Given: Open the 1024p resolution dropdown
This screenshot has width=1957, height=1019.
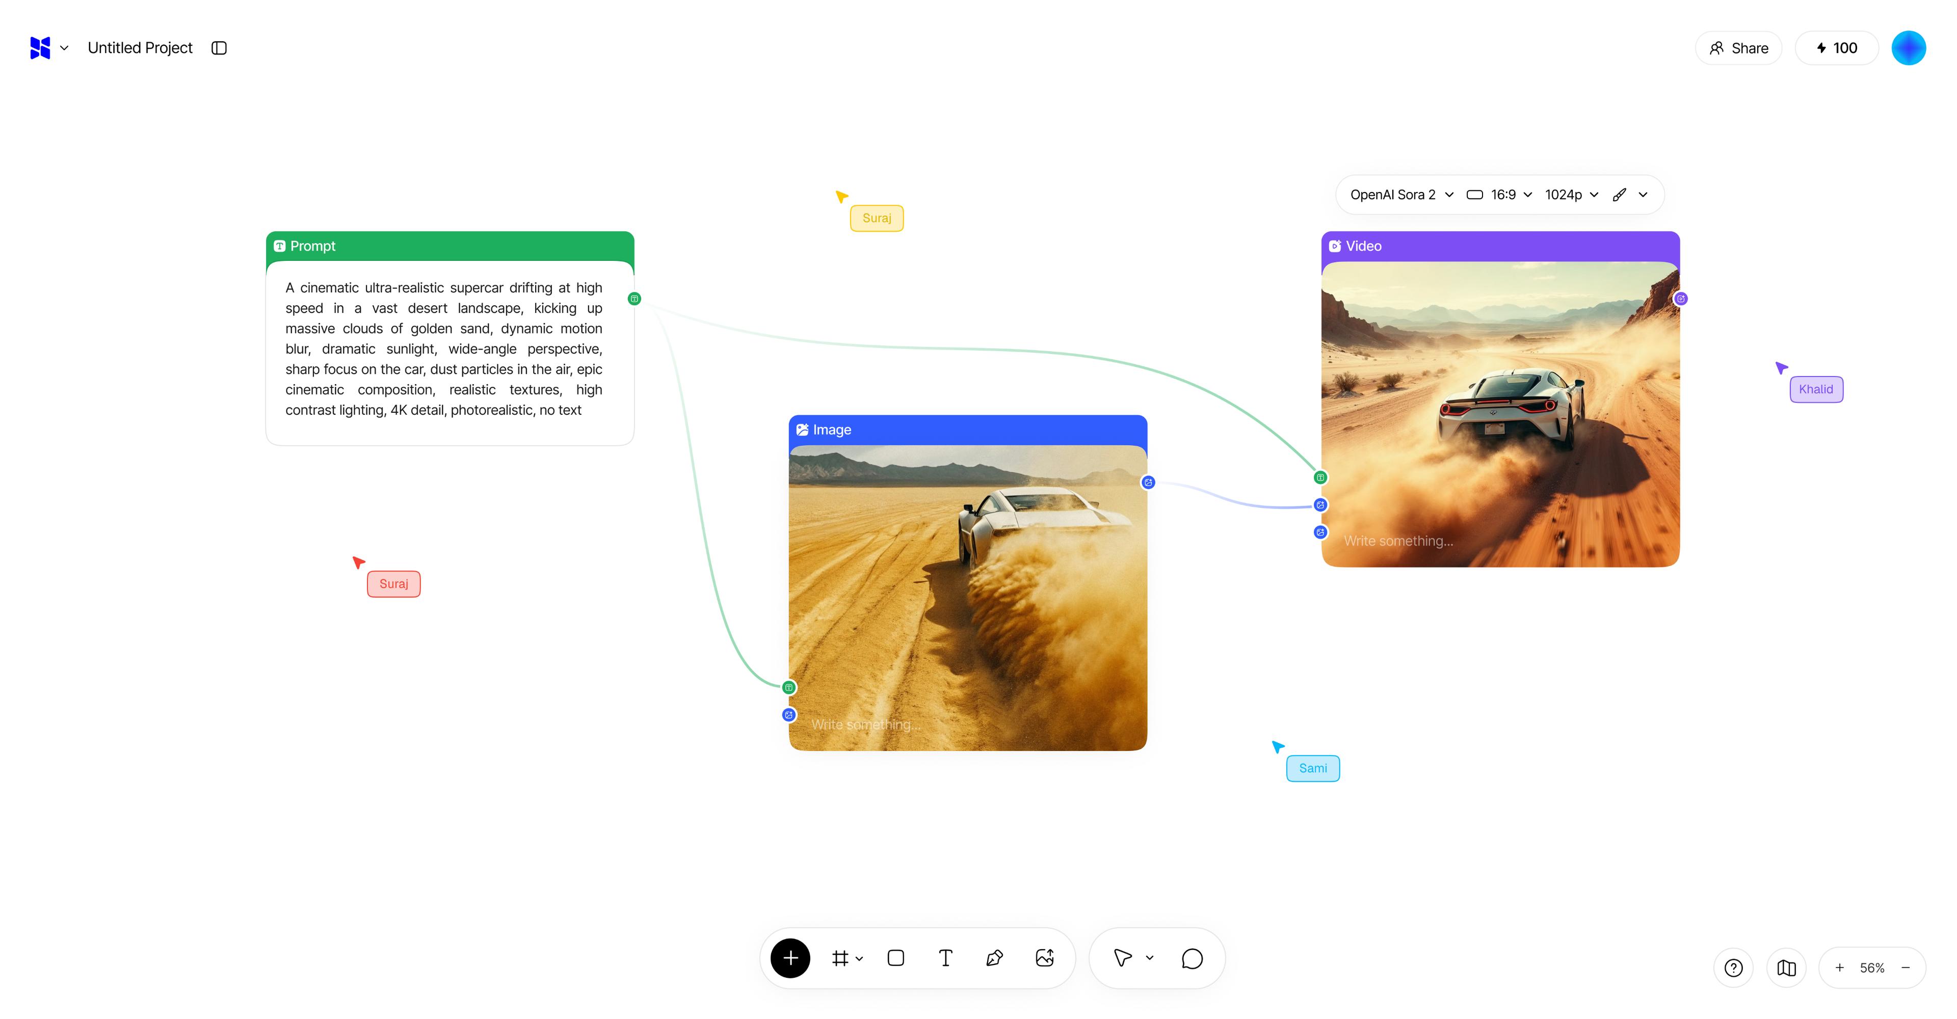Looking at the screenshot, I should 1571,195.
